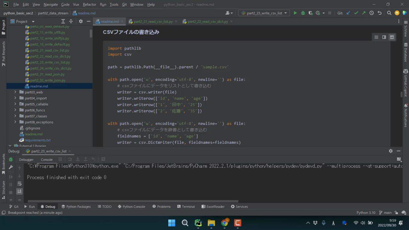Expand the part08_exceptions folder

coord(15,122)
